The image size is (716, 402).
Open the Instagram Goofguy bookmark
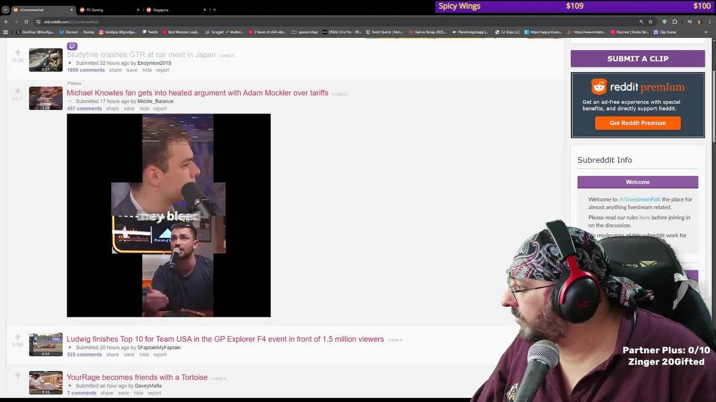click(117, 32)
